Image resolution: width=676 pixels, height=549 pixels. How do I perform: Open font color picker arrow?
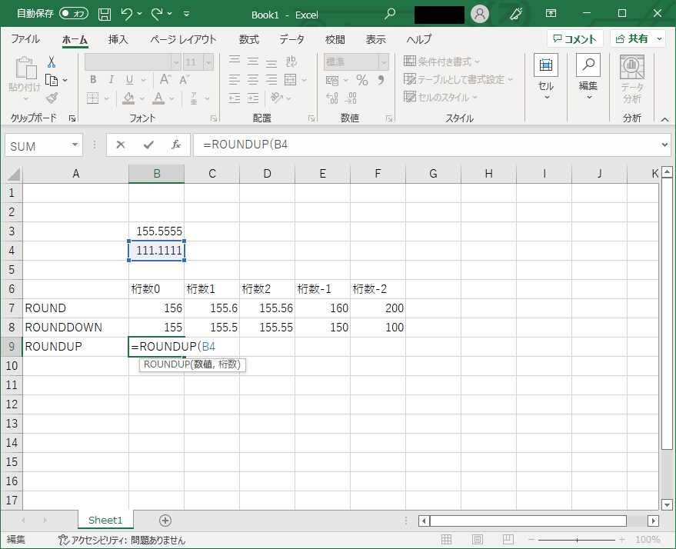pos(172,98)
